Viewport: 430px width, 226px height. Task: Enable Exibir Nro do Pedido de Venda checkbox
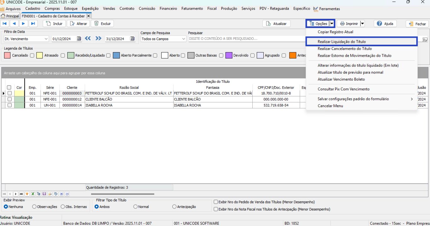pyautogui.click(x=216, y=202)
